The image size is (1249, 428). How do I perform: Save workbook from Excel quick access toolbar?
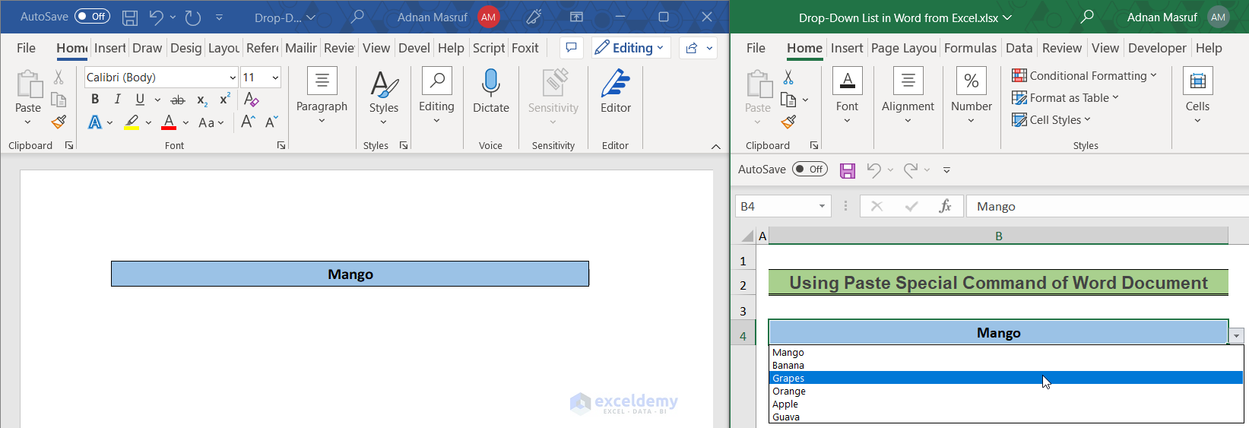pyautogui.click(x=848, y=170)
